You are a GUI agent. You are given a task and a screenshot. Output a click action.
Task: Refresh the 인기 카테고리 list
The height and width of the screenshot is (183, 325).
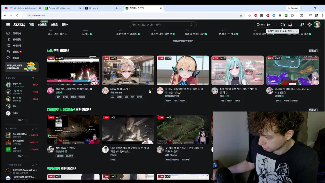[33, 129]
